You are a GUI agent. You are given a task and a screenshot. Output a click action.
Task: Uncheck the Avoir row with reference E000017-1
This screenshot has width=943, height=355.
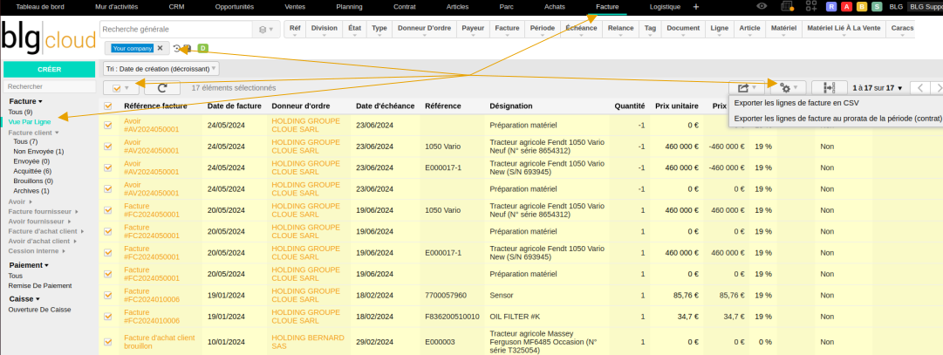click(107, 167)
